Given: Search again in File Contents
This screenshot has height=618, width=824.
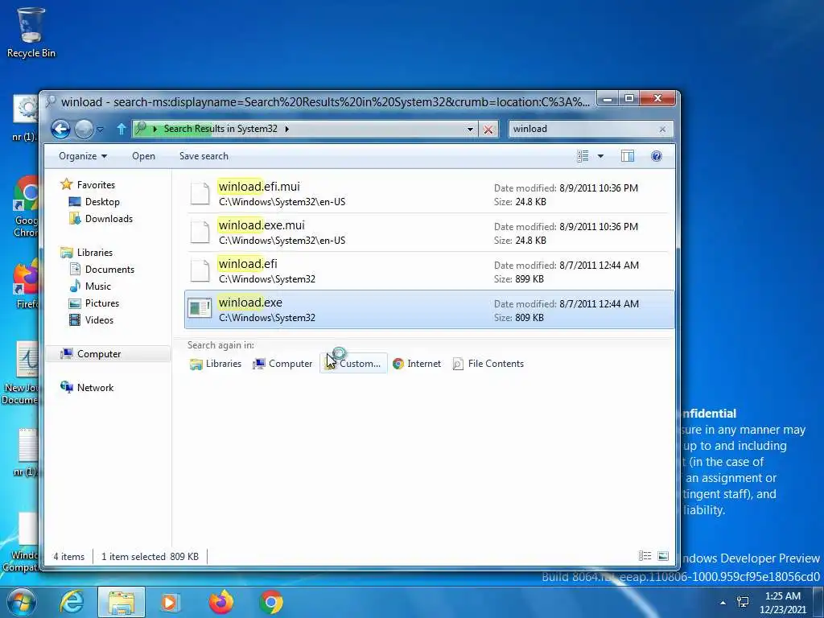Looking at the screenshot, I should 488,364.
